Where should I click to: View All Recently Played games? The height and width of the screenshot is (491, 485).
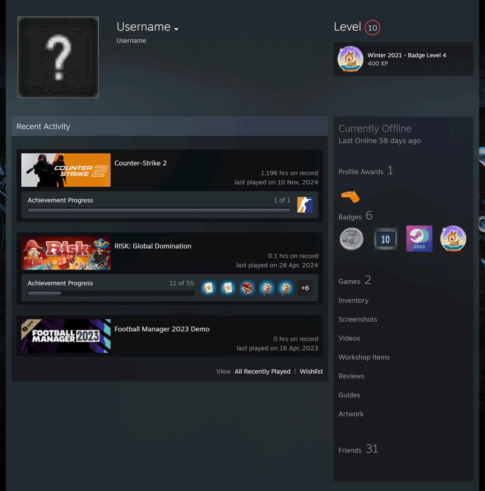coord(262,371)
